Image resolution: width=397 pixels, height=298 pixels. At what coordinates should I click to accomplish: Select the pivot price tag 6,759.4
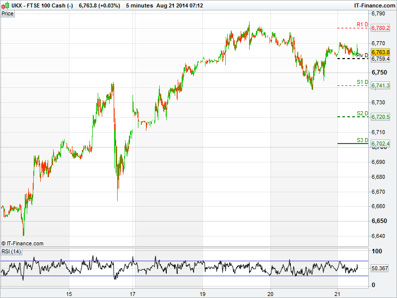(381, 59)
